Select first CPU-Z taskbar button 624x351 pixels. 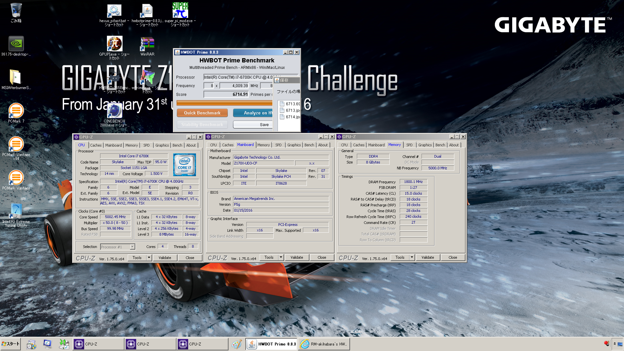pos(98,344)
